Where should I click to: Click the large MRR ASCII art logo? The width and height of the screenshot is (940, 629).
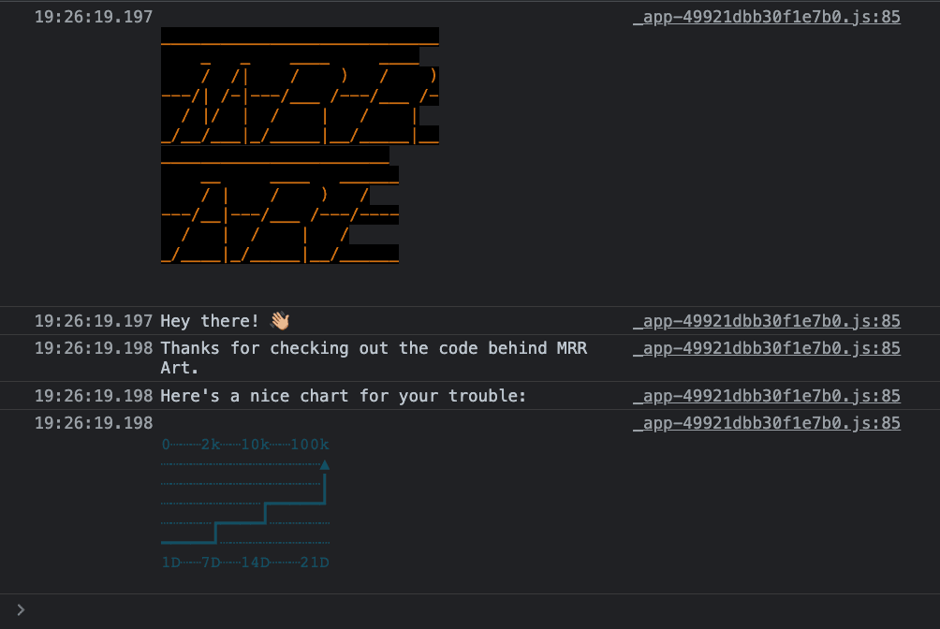(x=300, y=89)
